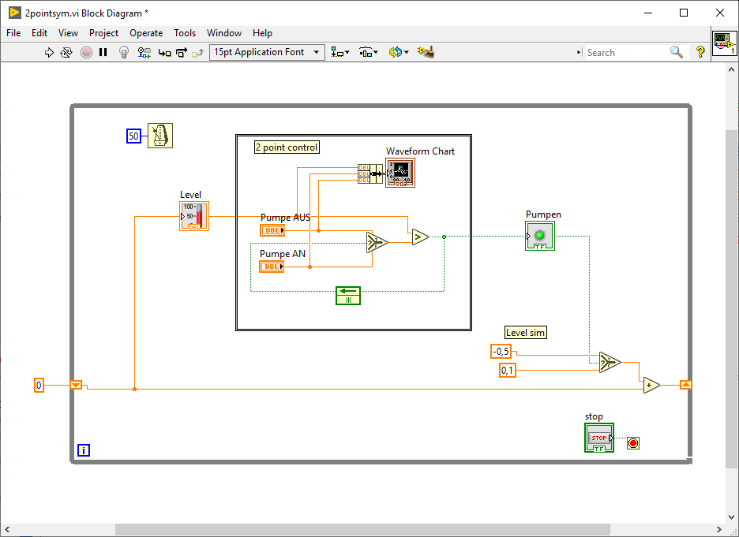Screen dimensions: 739x537
Task: Select the Wait metronome timing node
Action: pos(160,136)
